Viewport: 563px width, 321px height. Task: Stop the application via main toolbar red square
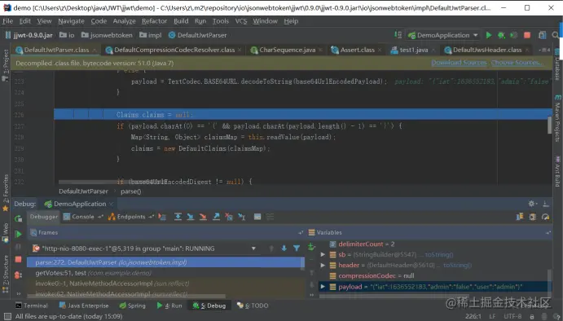(x=527, y=35)
